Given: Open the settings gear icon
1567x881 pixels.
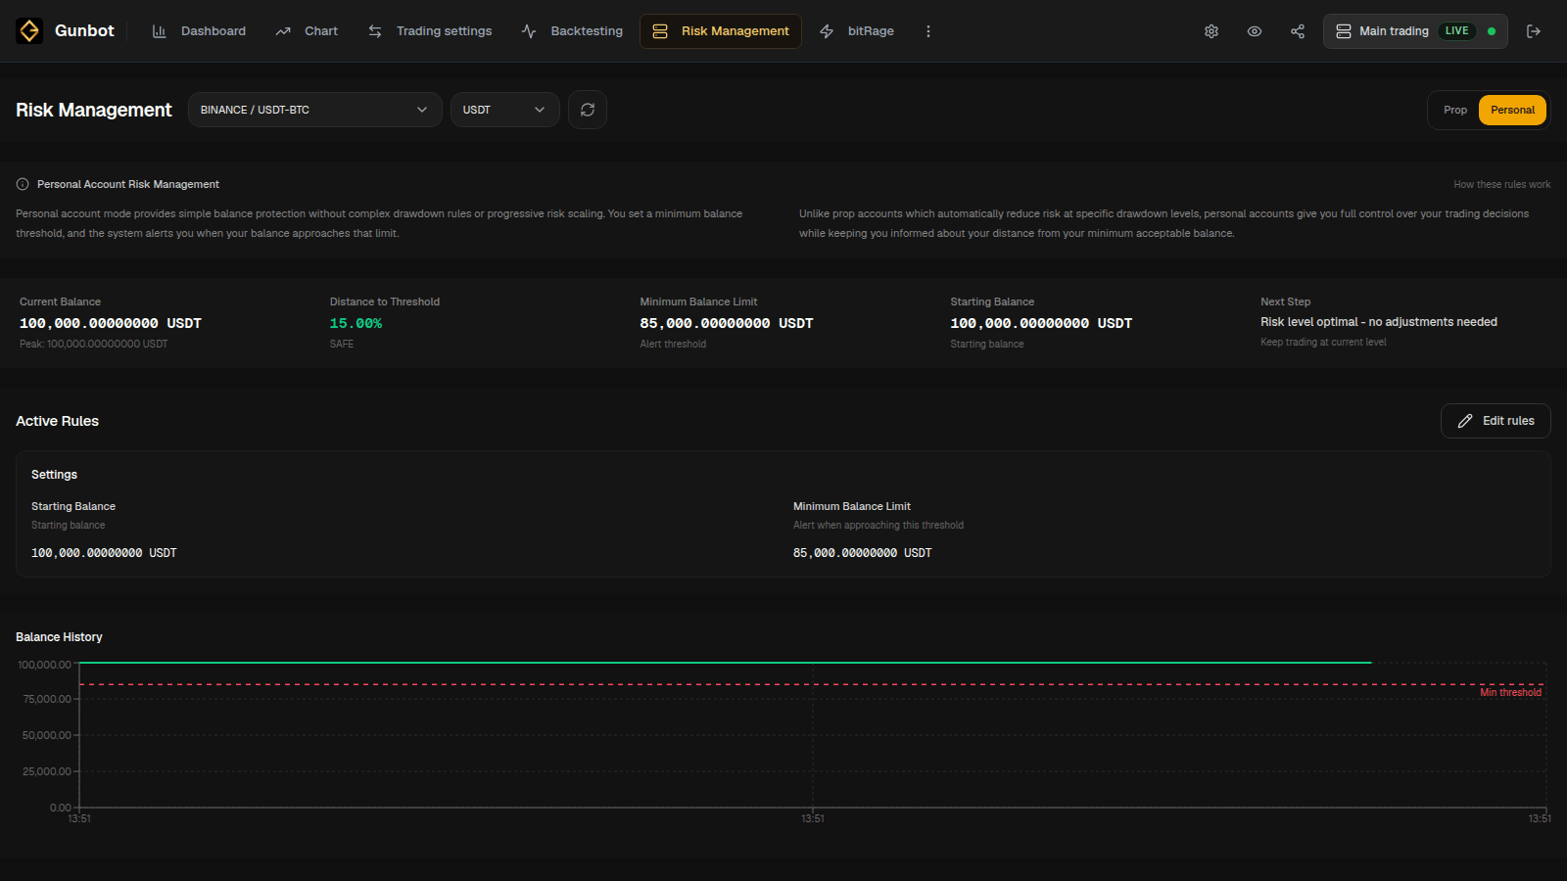Looking at the screenshot, I should (x=1211, y=31).
